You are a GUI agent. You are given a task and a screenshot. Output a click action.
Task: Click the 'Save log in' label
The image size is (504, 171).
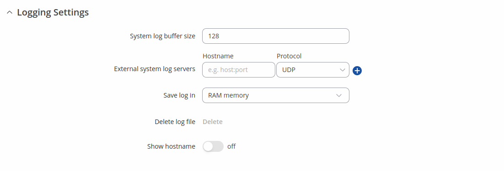(x=179, y=95)
